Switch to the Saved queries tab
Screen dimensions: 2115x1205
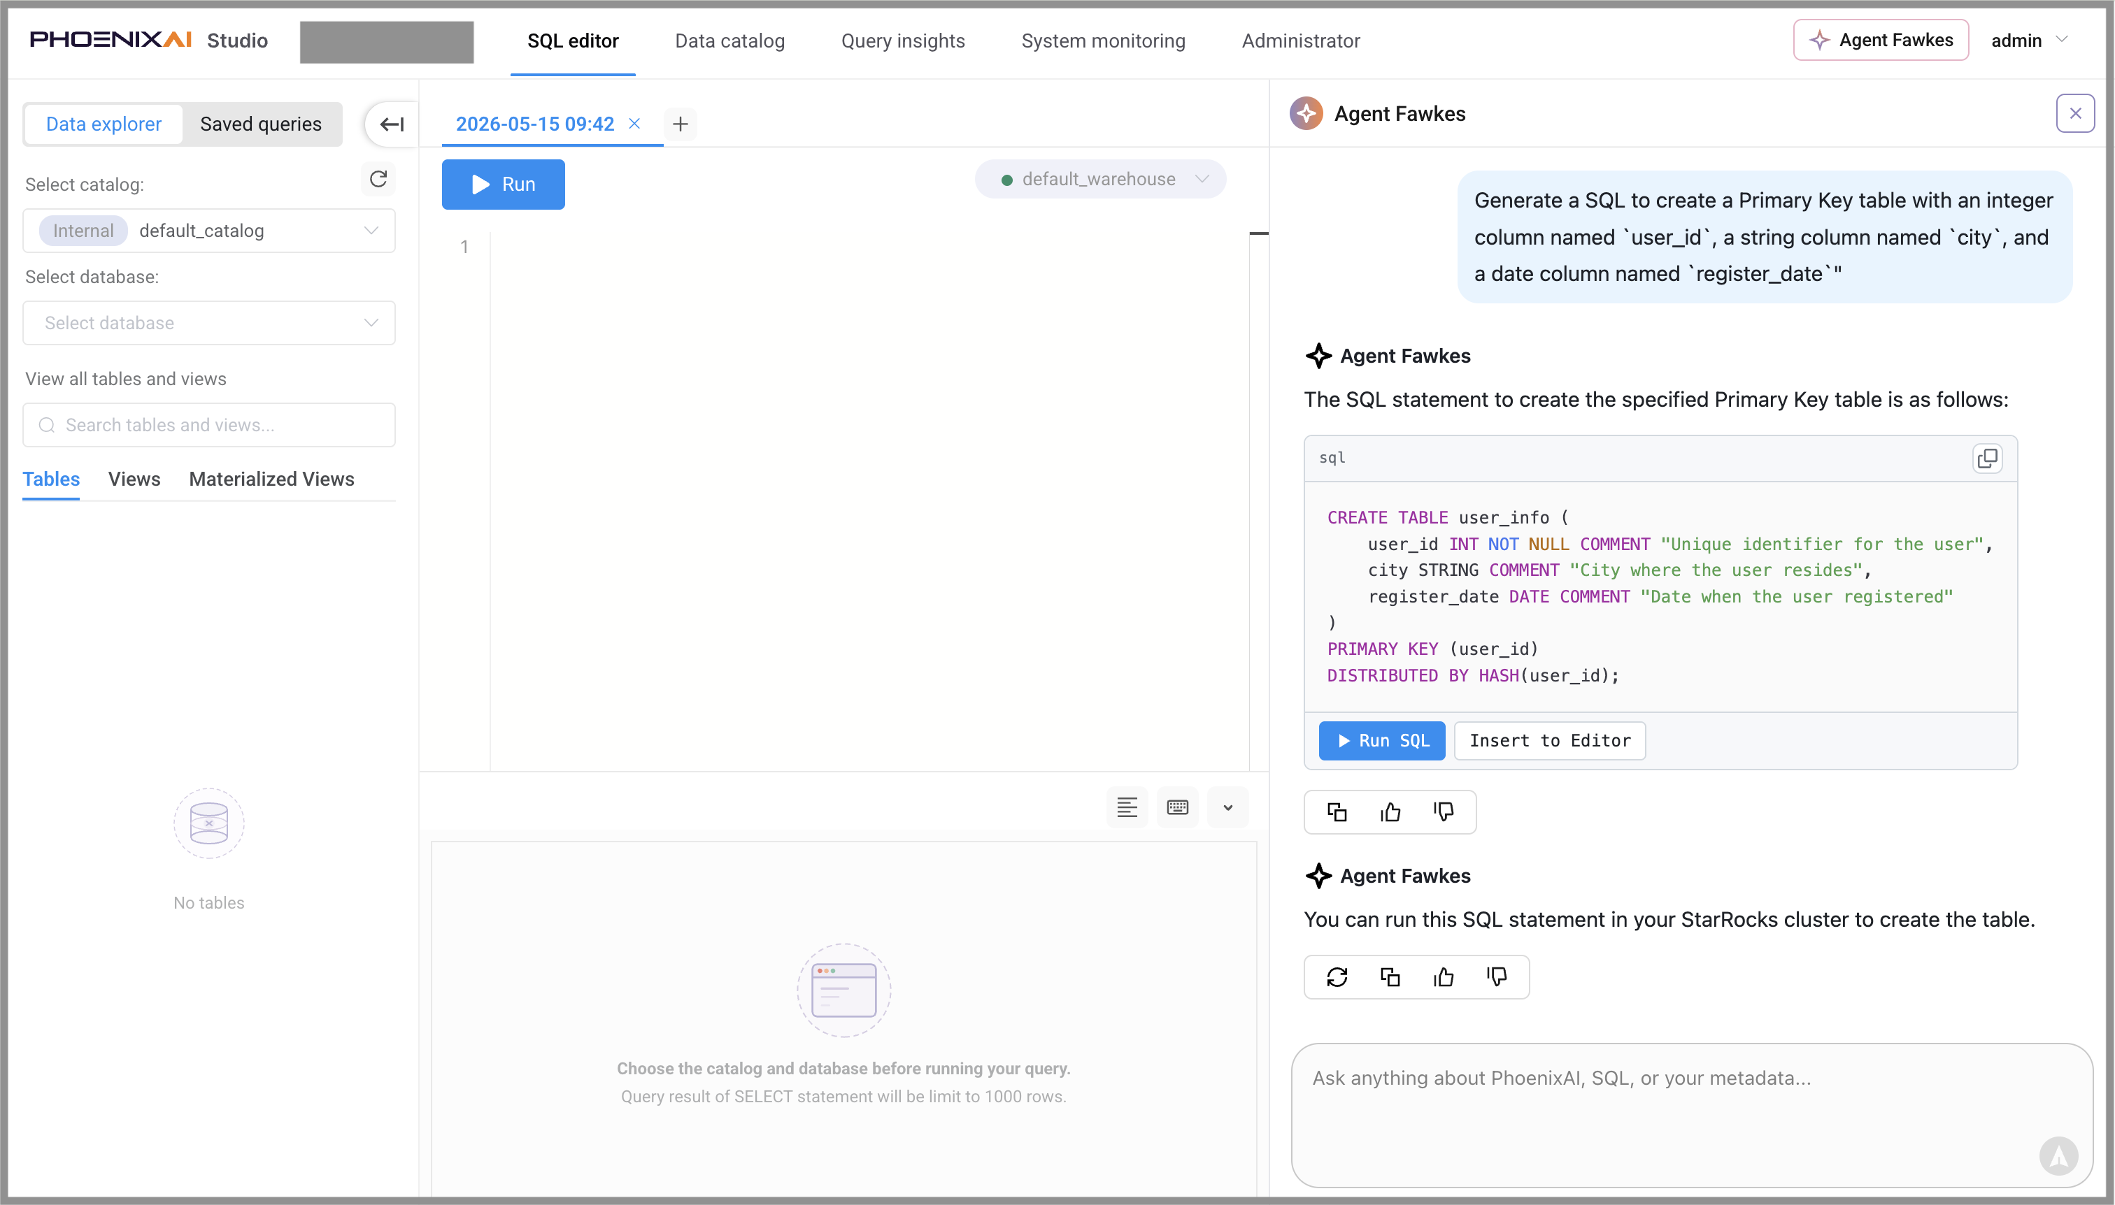click(261, 124)
